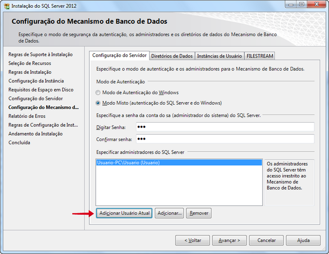Close the installer window
This screenshot has width=329, height=254.
[316, 4]
